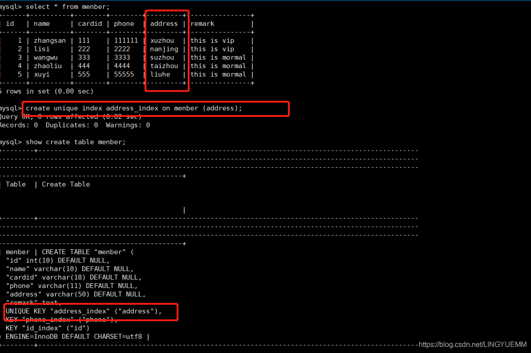Select address value 'suzhou'
This screenshot has height=353, width=531.
click(162, 57)
